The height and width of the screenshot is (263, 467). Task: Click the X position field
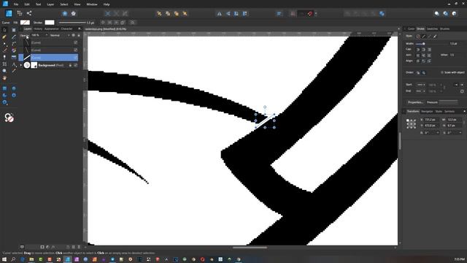[x=431, y=120]
